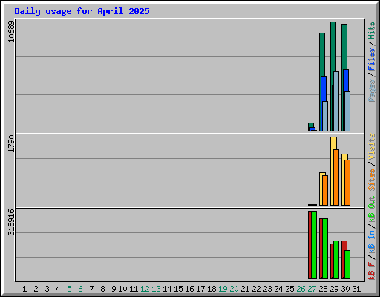The height and width of the screenshot is (297, 380).
Task: Select day 28 on the x-axis
Action: pyautogui.click(x=323, y=289)
